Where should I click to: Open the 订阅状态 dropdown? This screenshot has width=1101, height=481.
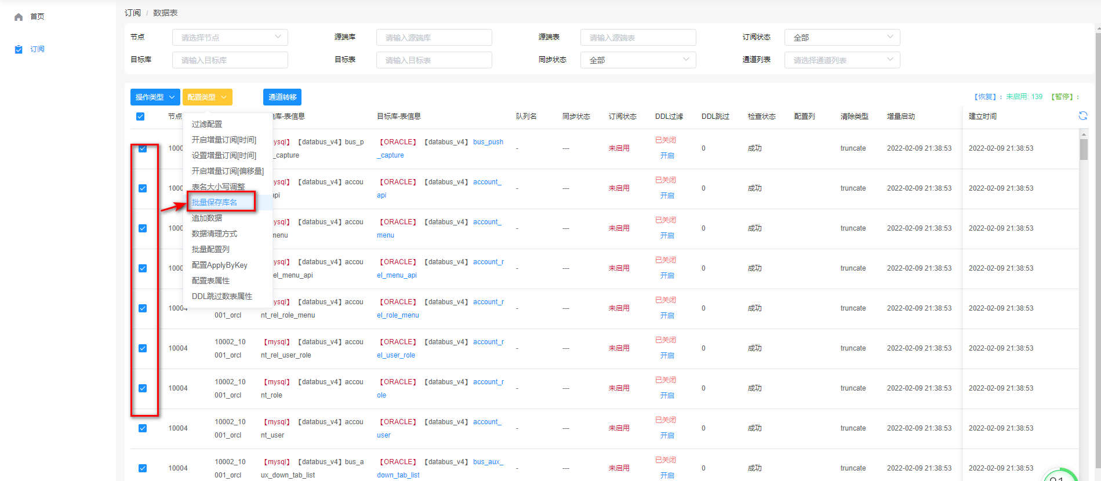(842, 38)
